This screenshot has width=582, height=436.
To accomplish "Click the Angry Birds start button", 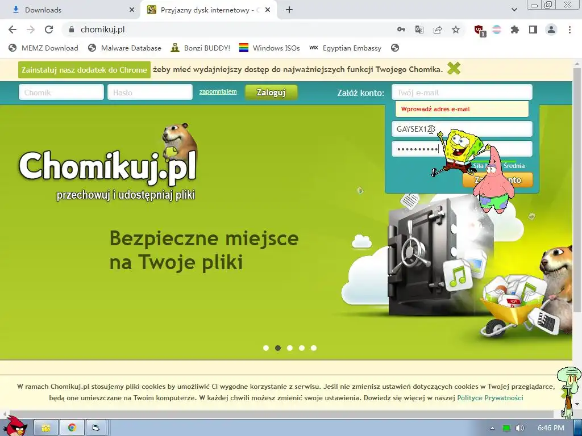I will 14,426.
